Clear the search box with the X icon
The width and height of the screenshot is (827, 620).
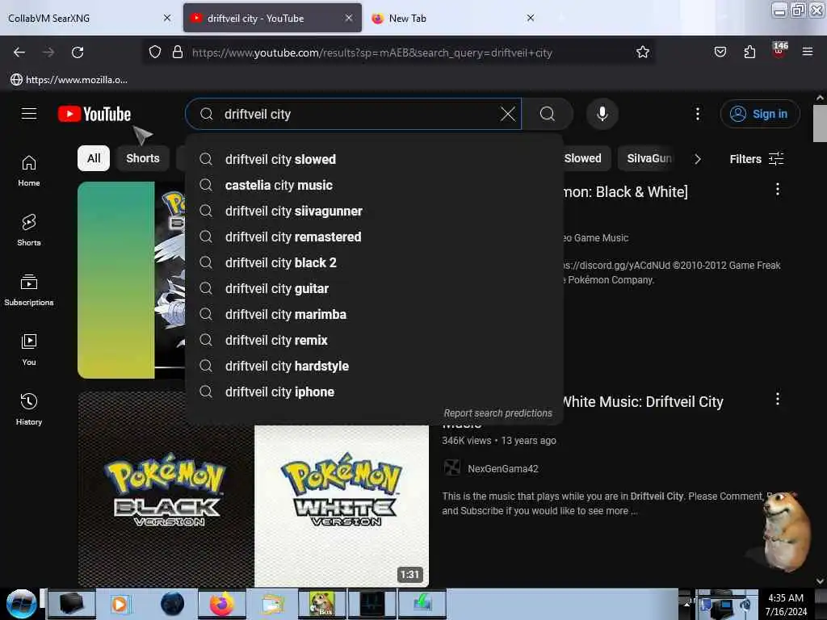click(x=507, y=114)
